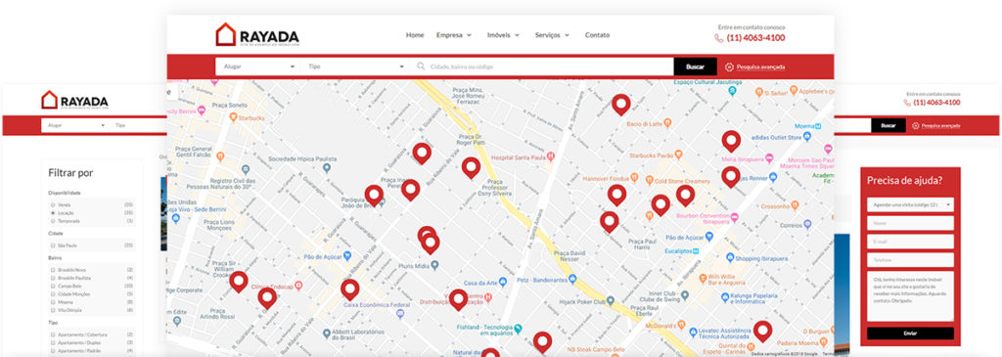Open Pesquisa avançada gear icon
The image size is (1002, 357).
[729, 67]
